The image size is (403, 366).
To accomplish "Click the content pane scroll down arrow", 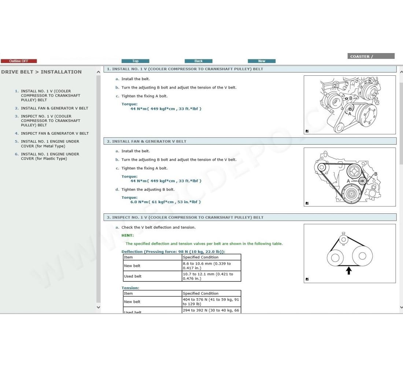I will [x=402, y=307].
